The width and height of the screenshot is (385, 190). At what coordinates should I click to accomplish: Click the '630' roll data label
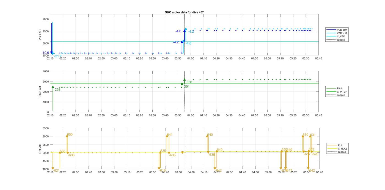pyautogui.click(x=306, y=135)
